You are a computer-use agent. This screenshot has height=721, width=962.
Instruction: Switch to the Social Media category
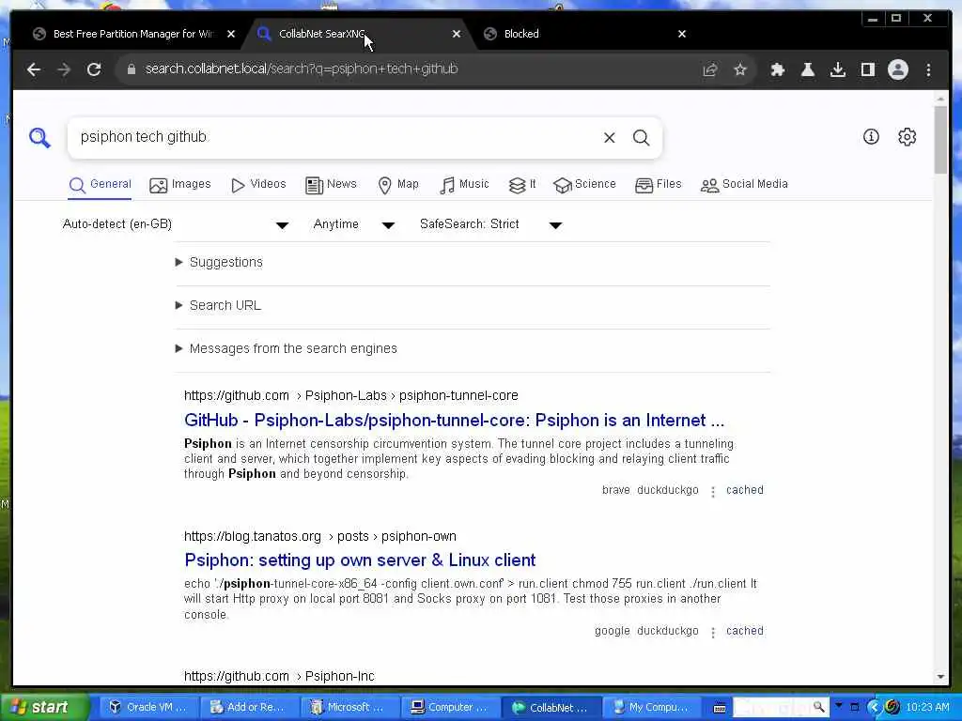[744, 185]
